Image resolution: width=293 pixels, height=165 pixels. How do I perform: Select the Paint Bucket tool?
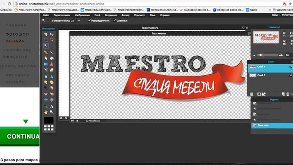click(52, 58)
